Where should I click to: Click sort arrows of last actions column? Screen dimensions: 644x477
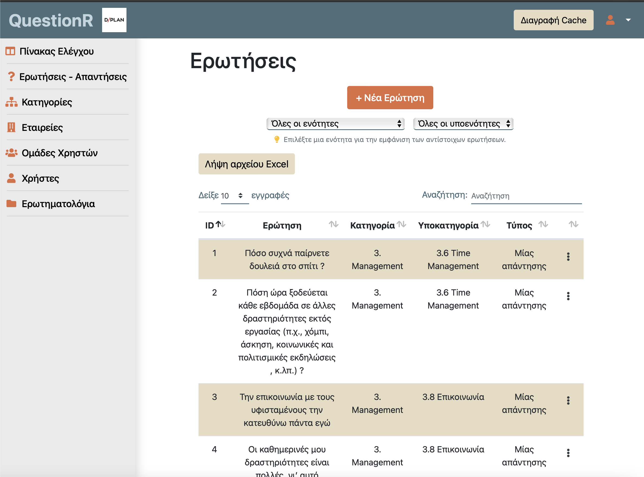tap(573, 224)
